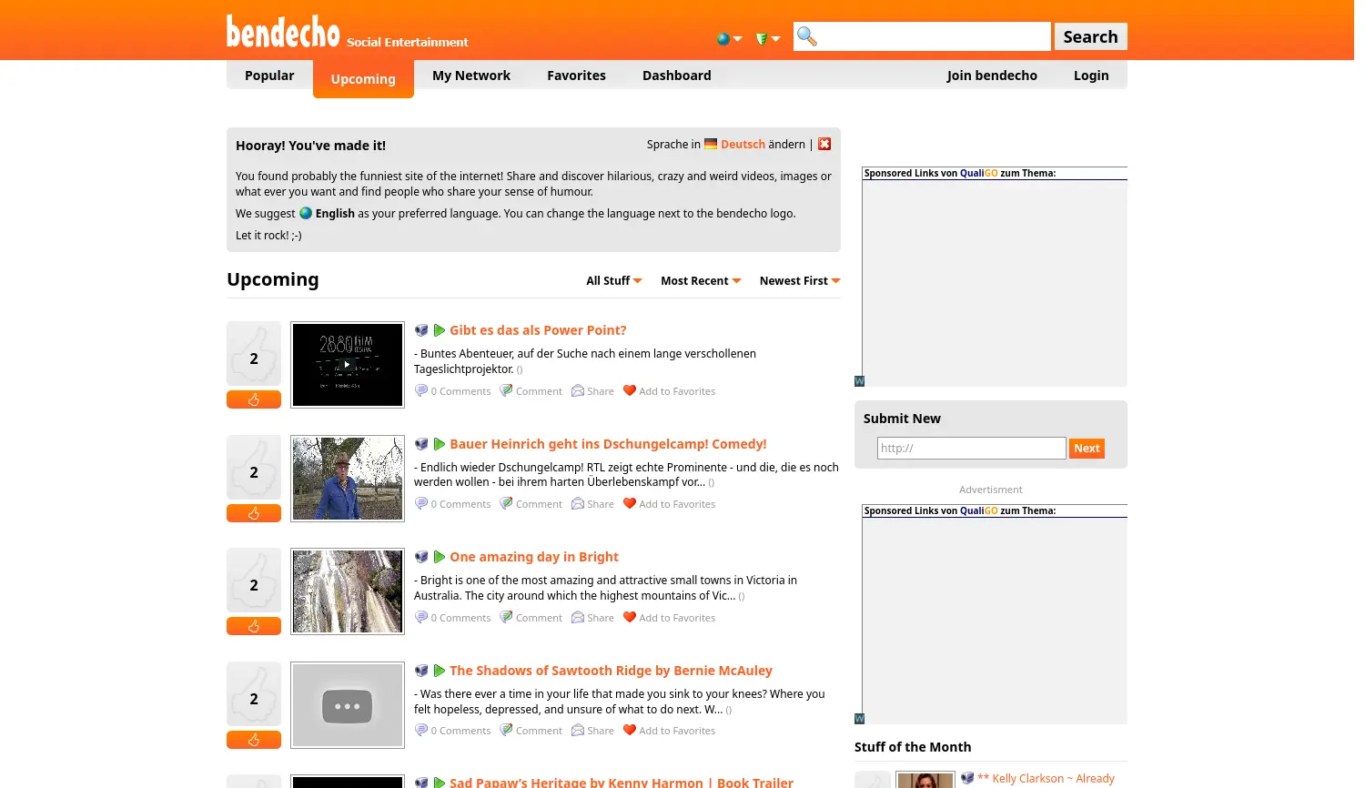Click the green shield filter icon
This screenshot has height=788, width=1365.
[x=762, y=39]
